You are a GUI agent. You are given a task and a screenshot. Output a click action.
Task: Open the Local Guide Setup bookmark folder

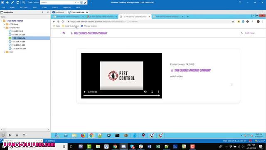pos(70,26)
